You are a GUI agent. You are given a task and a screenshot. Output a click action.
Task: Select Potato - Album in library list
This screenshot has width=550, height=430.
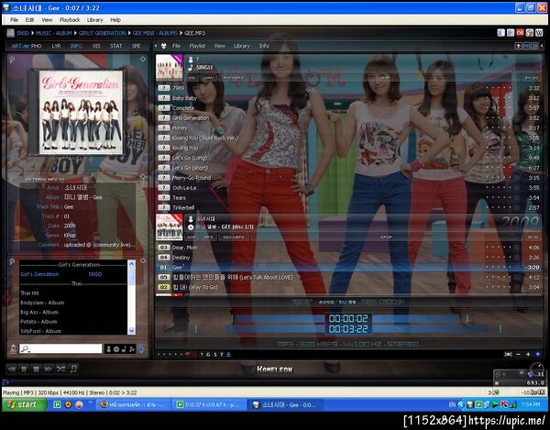(38, 321)
